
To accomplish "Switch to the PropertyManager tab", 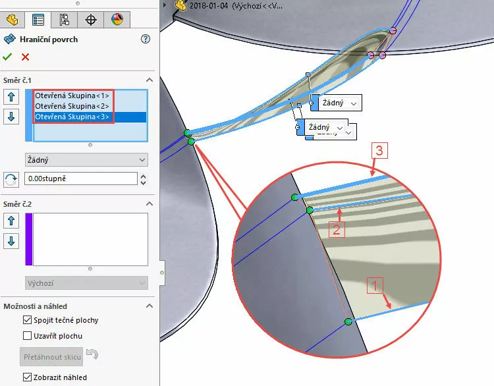I will 38,20.
